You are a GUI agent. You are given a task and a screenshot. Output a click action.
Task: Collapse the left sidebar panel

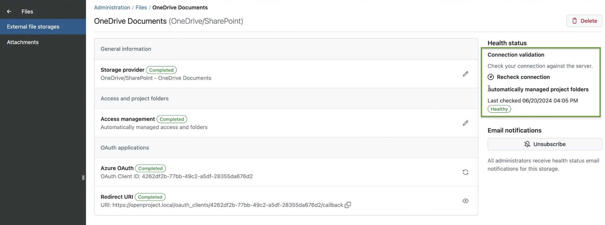(x=83, y=177)
